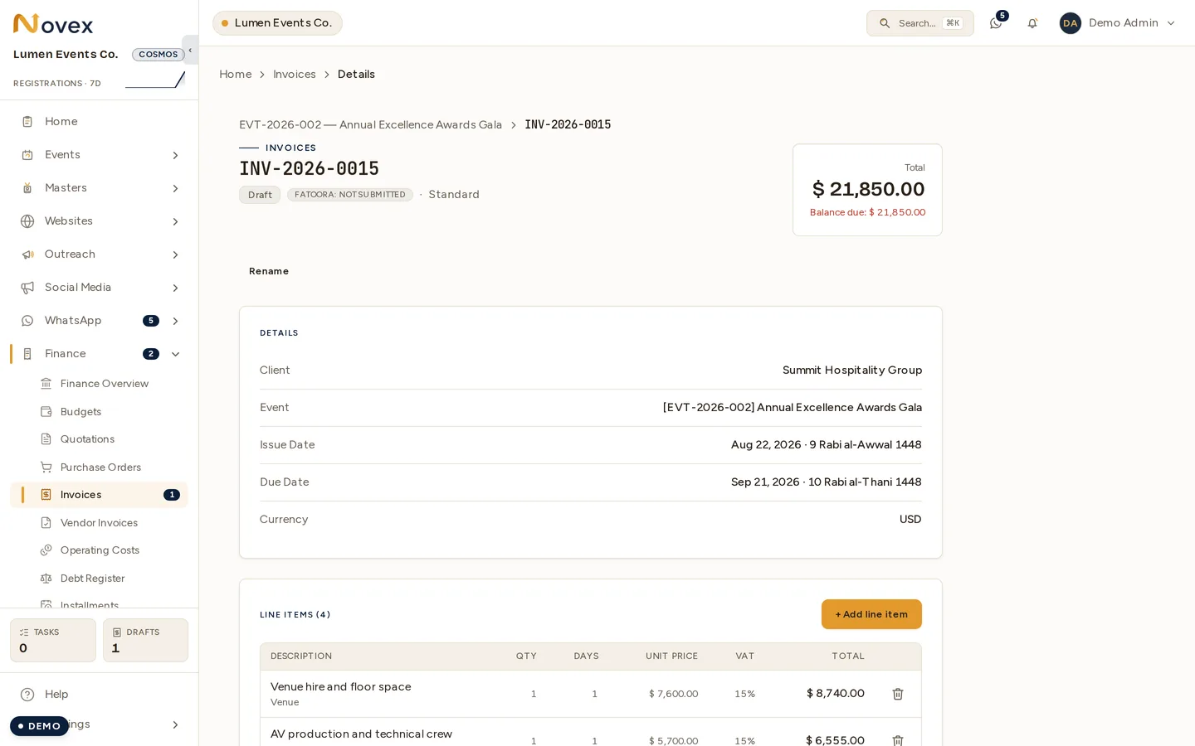
Task: Click the Add line item button
Action: tap(871, 614)
